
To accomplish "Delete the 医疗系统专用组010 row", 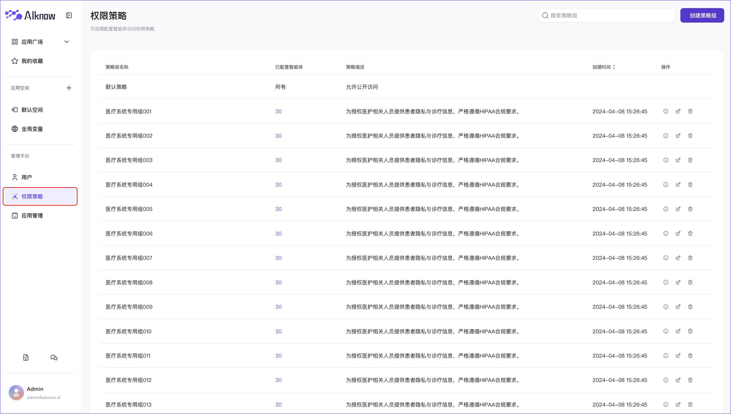I will click(690, 331).
